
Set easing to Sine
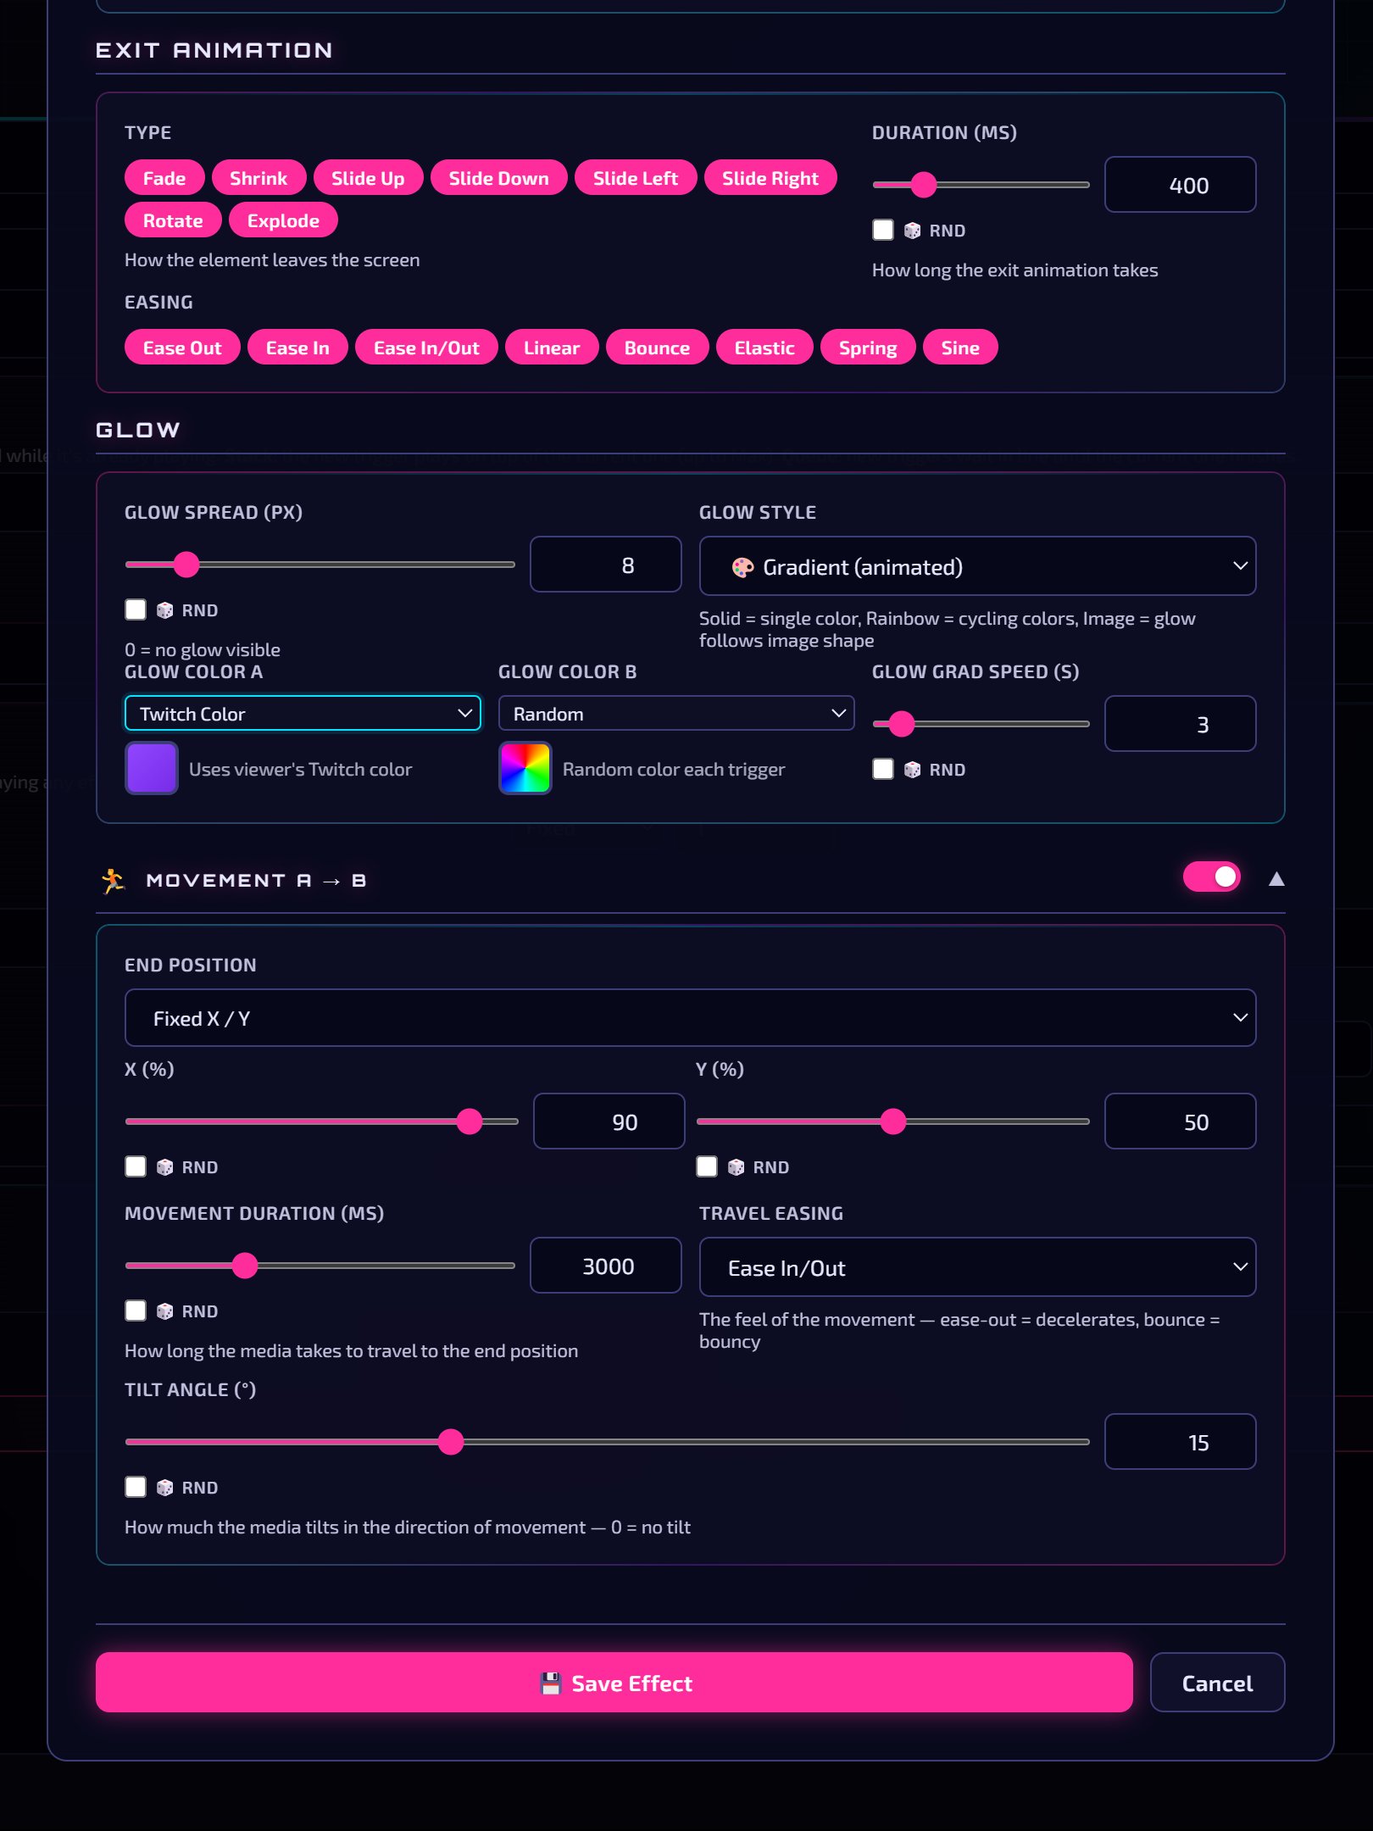click(960, 348)
